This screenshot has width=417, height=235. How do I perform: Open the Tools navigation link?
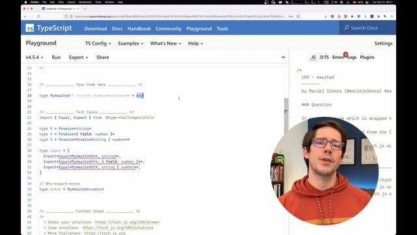point(222,29)
